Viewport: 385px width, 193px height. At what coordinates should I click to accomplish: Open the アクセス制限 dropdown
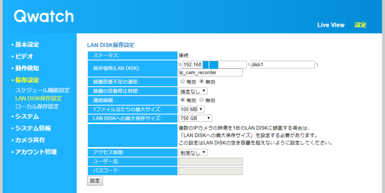pyautogui.click(x=193, y=153)
